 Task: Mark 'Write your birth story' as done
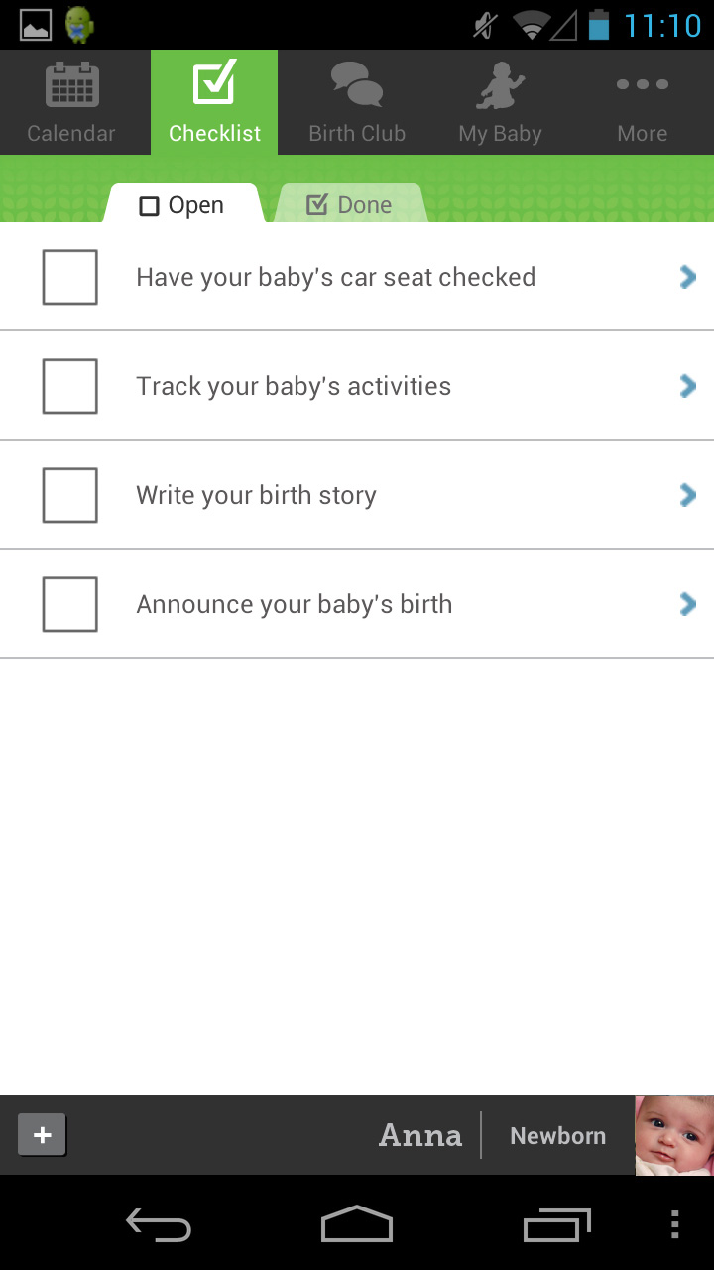(70, 495)
